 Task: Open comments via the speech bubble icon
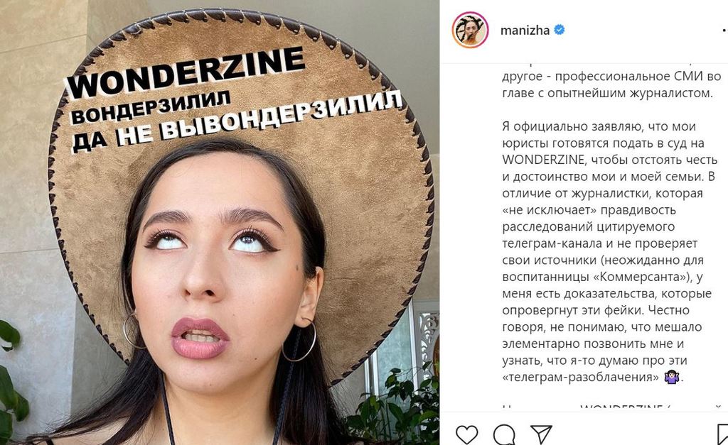(x=504, y=435)
